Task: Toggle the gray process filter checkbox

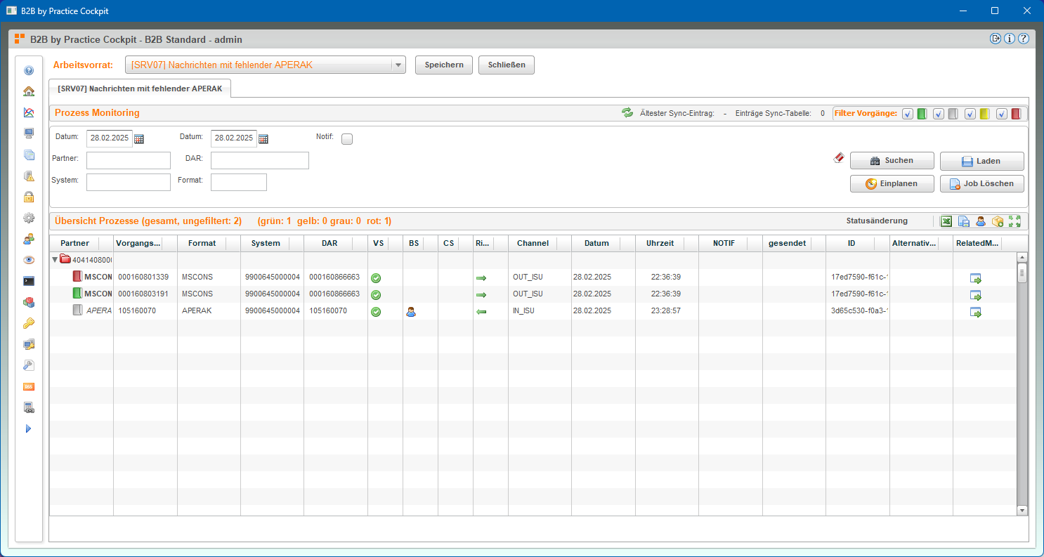Action: click(x=938, y=114)
